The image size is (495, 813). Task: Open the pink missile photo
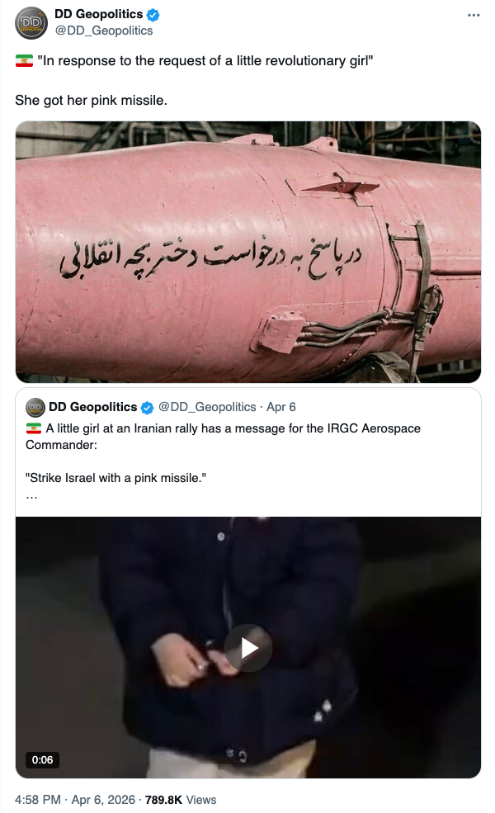pos(248,252)
